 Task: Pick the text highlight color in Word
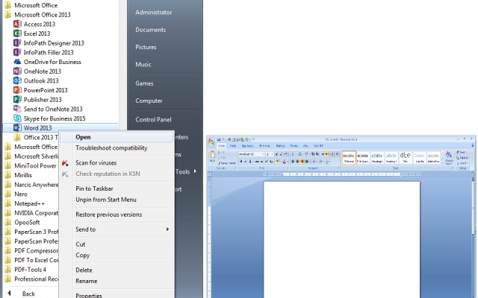pyautogui.click(x=277, y=162)
